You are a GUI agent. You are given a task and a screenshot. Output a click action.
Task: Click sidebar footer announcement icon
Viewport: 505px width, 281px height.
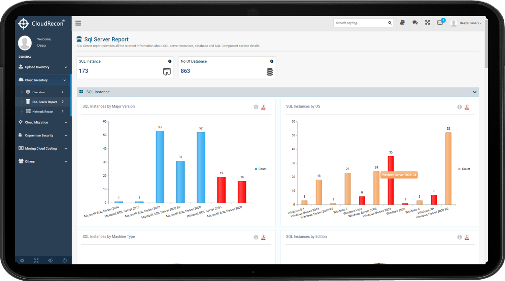click(50, 260)
